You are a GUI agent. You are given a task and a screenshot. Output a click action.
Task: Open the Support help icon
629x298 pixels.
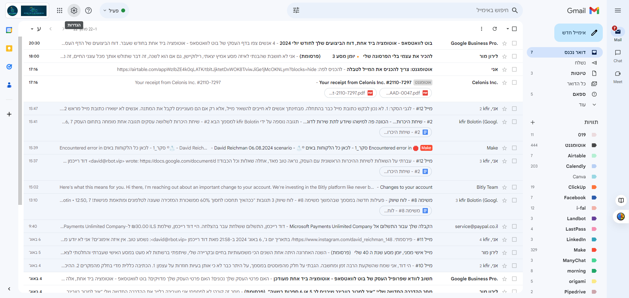tap(88, 10)
